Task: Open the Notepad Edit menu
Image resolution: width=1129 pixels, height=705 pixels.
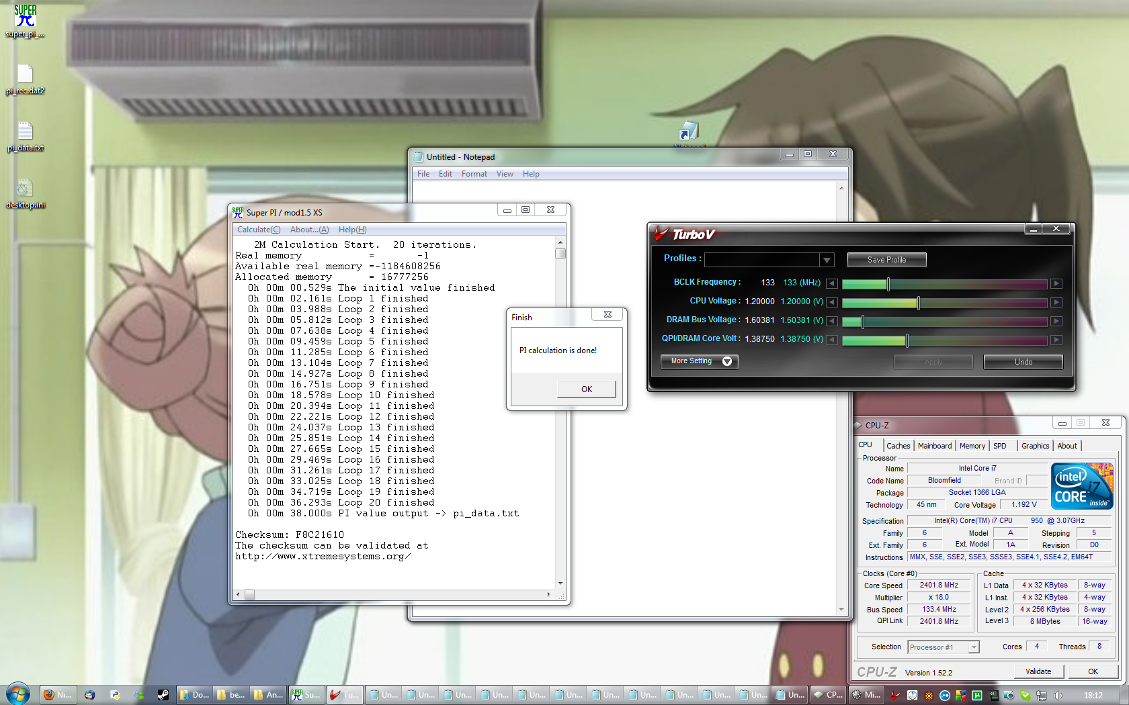Action: click(446, 174)
